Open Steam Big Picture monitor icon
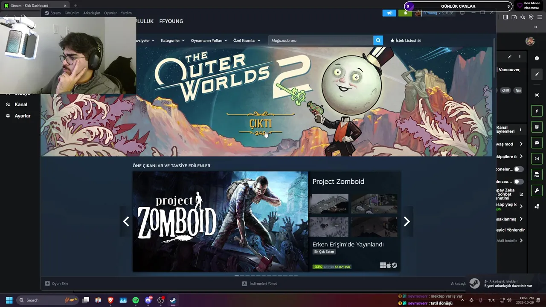546x307 pixels. point(462,13)
